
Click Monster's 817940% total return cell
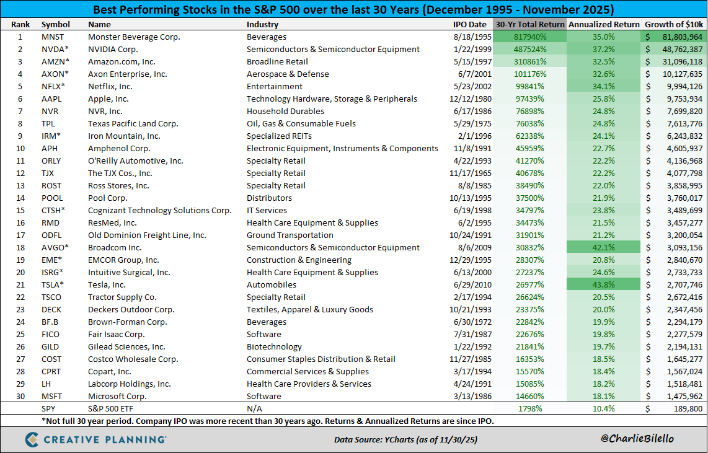[x=529, y=37]
